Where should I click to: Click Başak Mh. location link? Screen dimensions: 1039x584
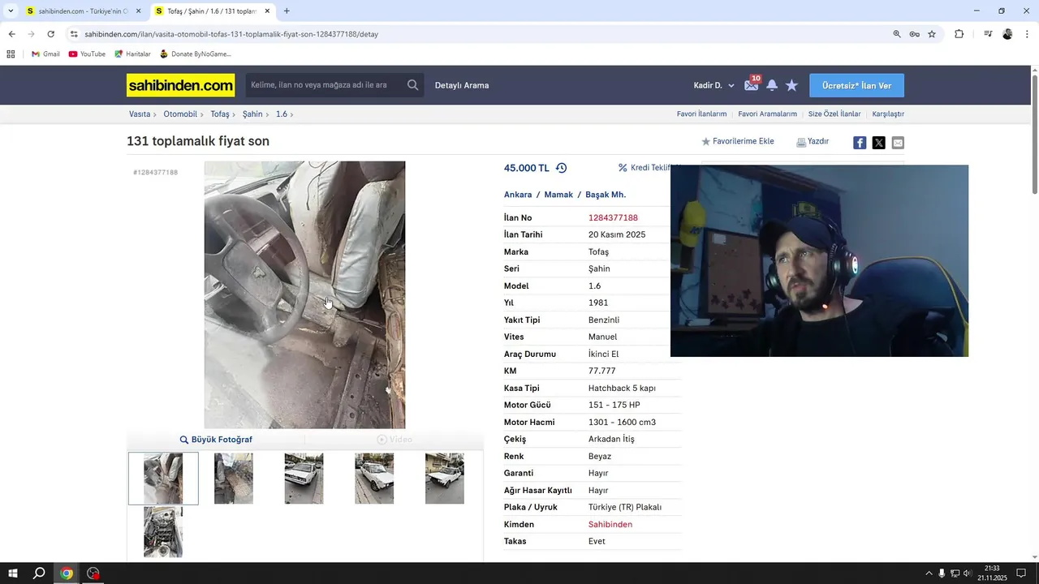[606, 195]
